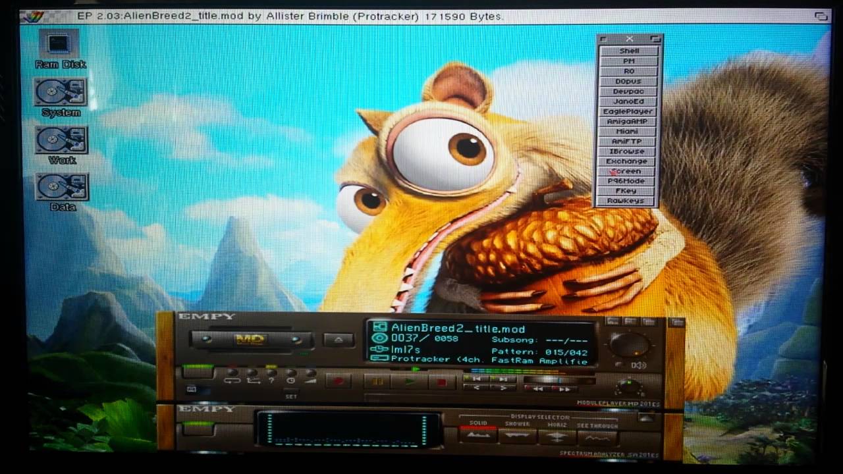Viewport: 843px width, 474px height.
Task: Open the Ram Disk desktop icon
Action: 60,50
